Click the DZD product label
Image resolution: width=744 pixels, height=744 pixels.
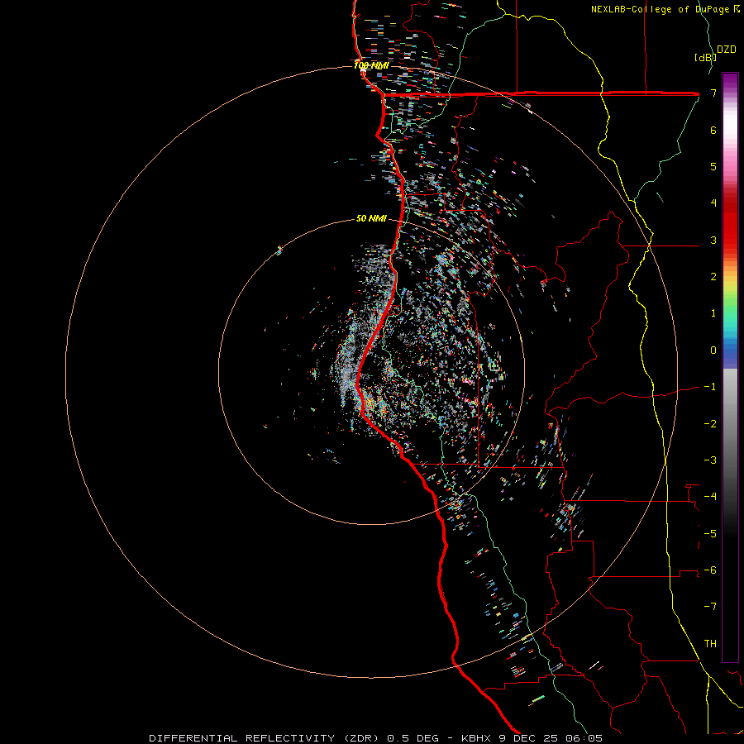click(x=727, y=50)
